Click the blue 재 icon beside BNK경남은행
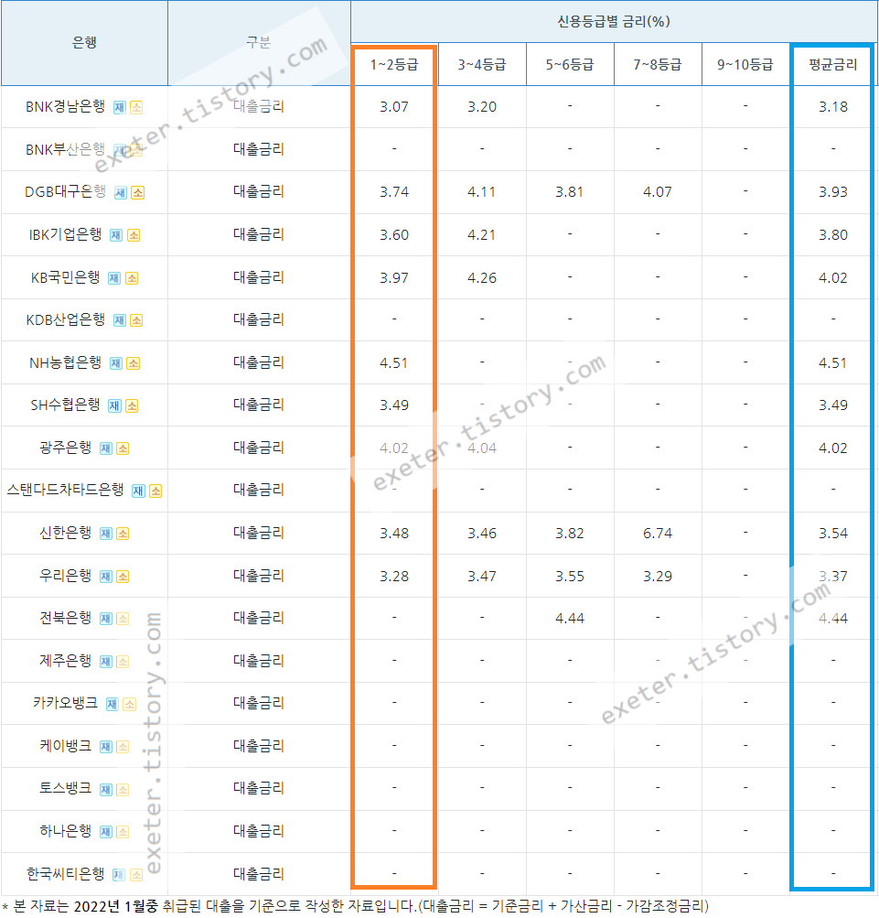 (120, 108)
